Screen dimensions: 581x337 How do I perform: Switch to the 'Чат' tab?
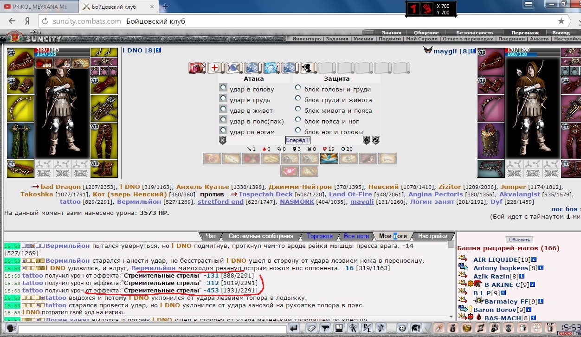point(211,236)
